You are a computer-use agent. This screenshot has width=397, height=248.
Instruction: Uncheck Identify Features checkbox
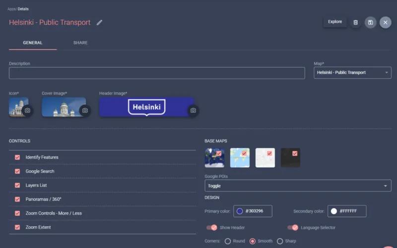pos(17,157)
